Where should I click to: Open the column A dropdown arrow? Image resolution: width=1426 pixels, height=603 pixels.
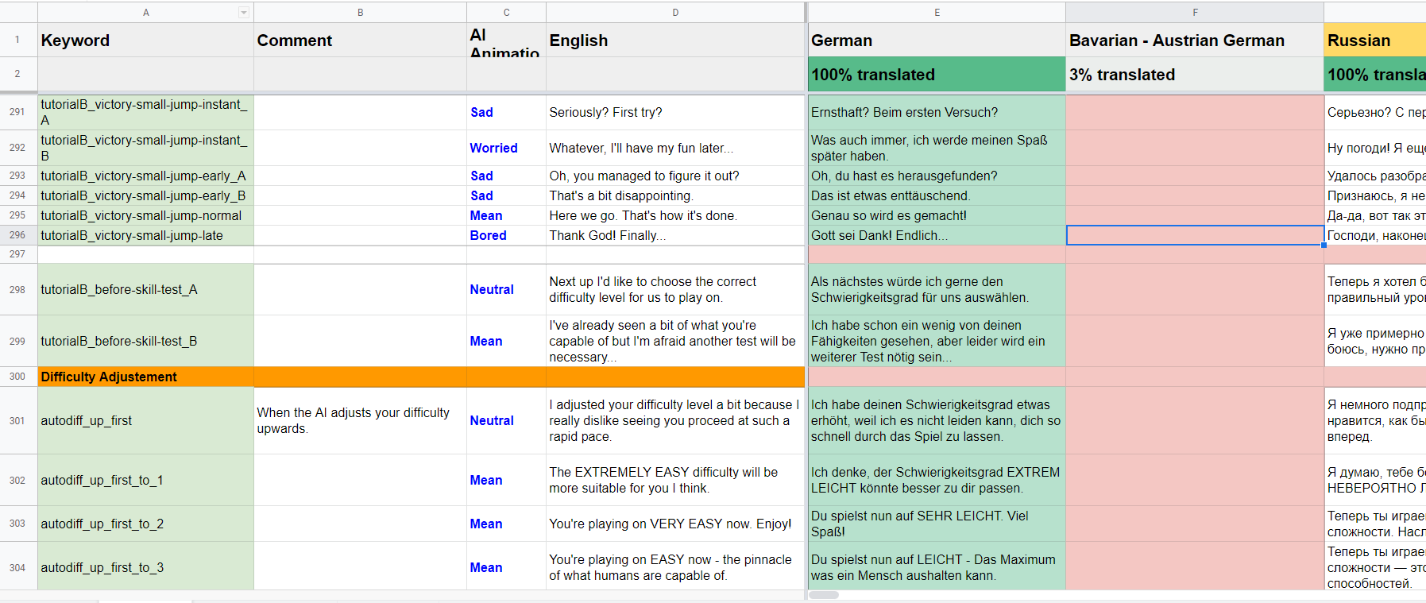244,12
